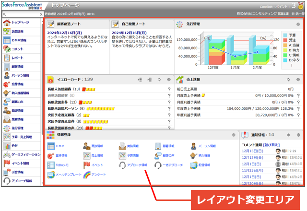307x211 pixels.
Task: Refresh the 売上速報 panel
Action: click(x=288, y=80)
